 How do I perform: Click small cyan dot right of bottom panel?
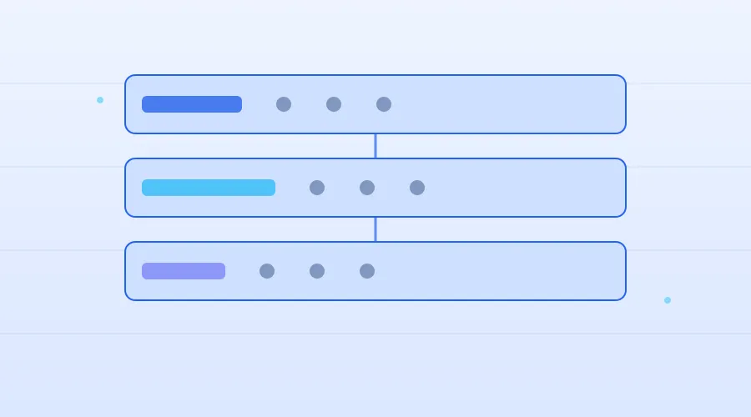click(668, 300)
